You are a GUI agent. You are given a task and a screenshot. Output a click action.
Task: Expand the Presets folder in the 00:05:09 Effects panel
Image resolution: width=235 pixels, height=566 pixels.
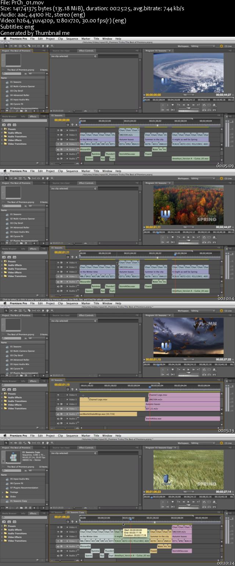(2, 129)
